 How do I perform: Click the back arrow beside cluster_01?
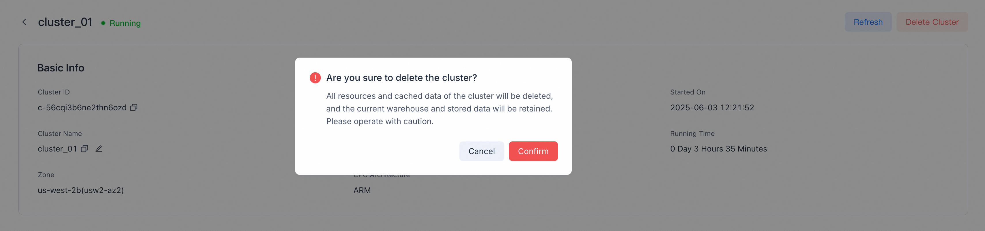coord(24,22)
